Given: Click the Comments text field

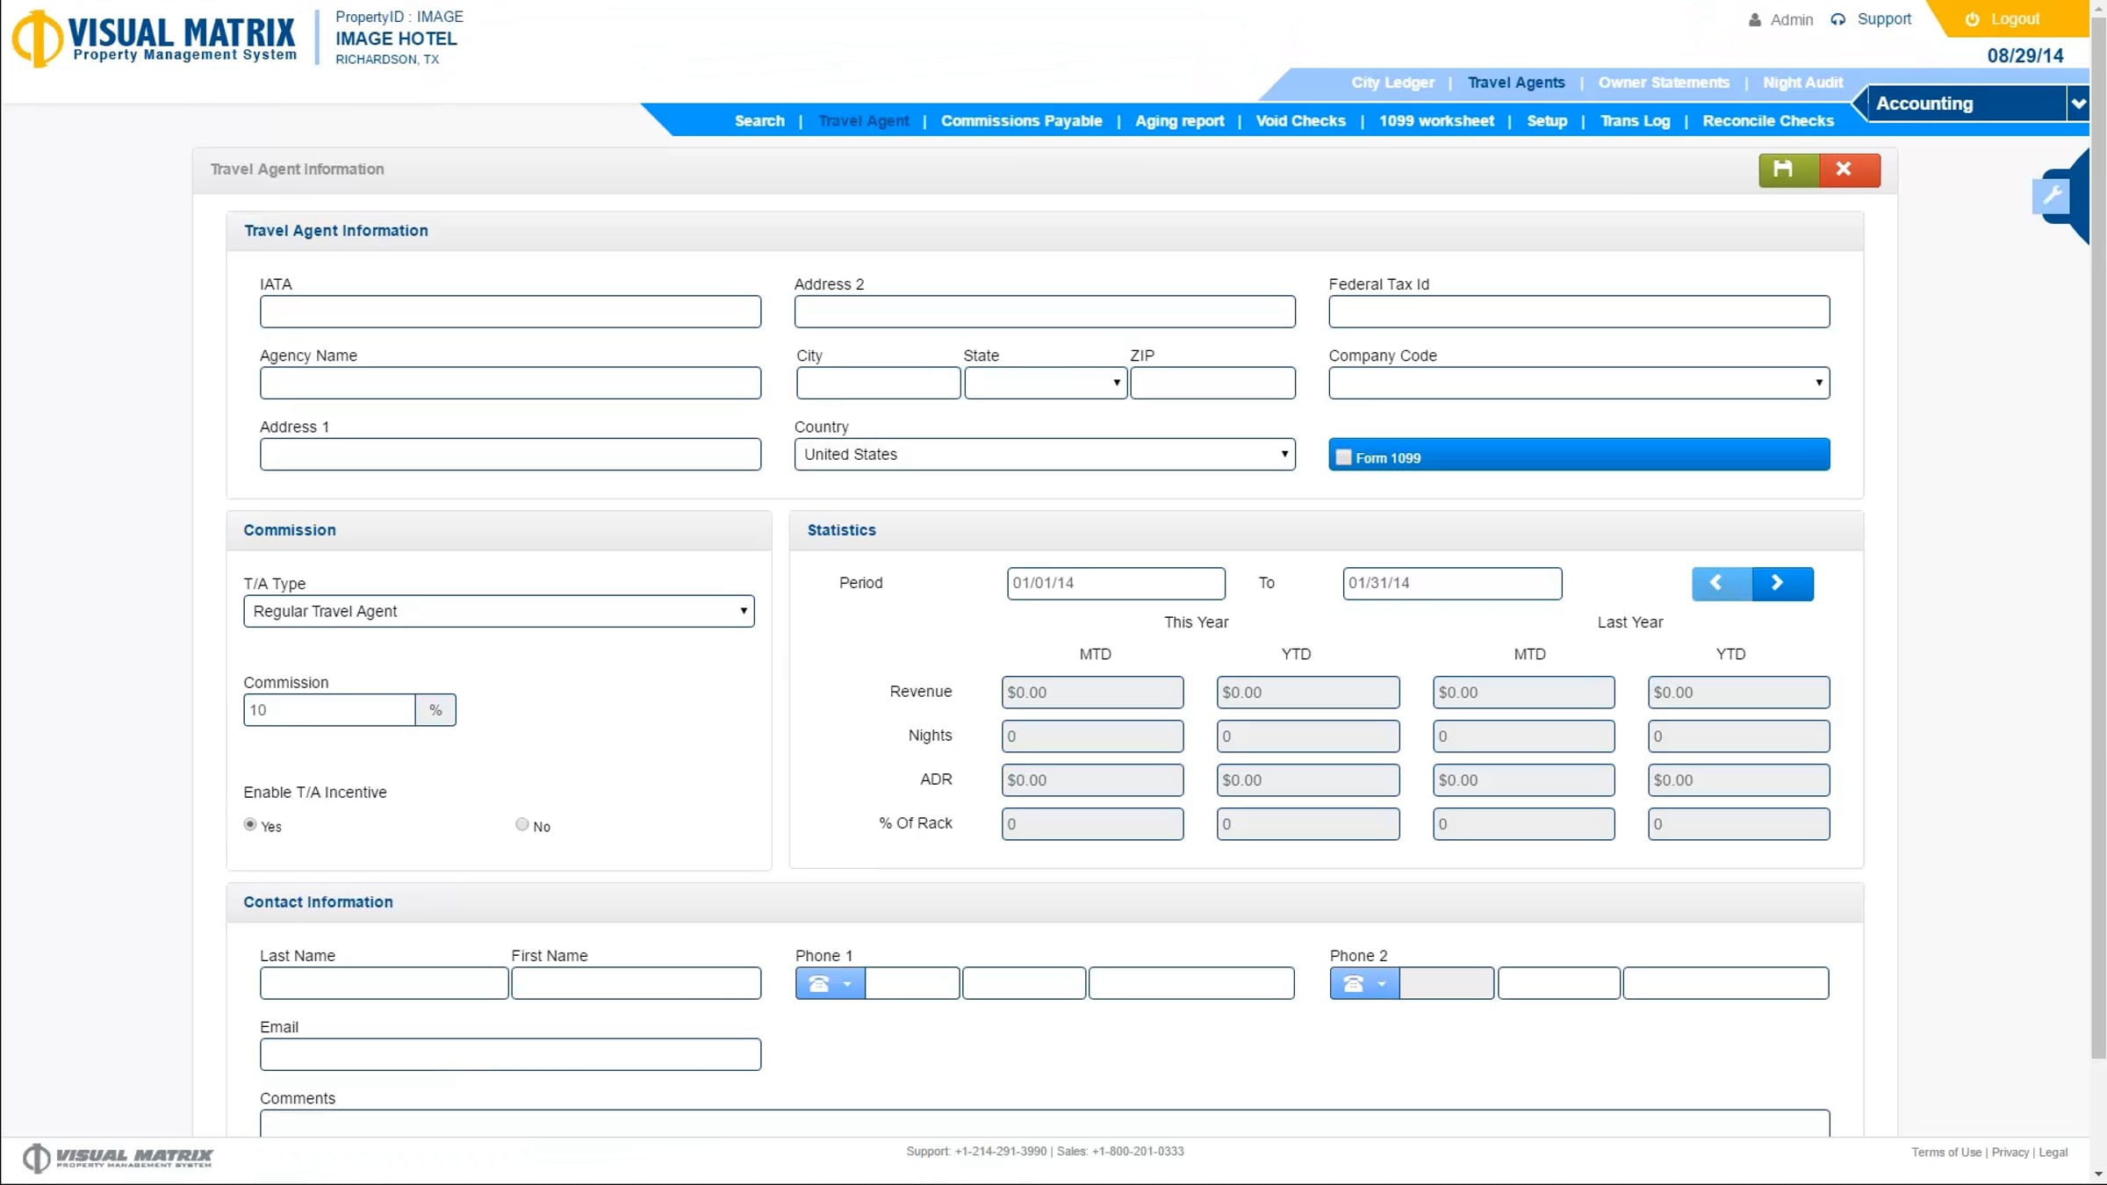Looking at the screenshot, I should pyautogui.click(x=1045, y=1124).
